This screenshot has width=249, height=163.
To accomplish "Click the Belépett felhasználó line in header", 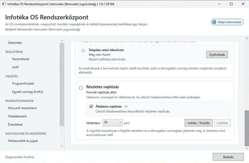I will pos(43,29).
